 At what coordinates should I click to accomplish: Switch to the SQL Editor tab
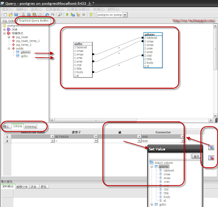[8, 21]
